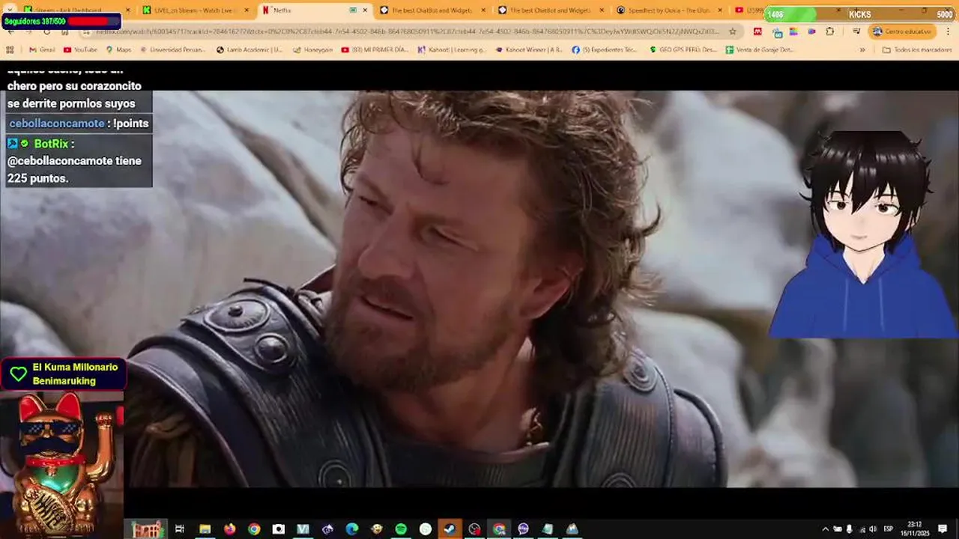Open the 'Todos los marcadores' folder

[916, 49]
